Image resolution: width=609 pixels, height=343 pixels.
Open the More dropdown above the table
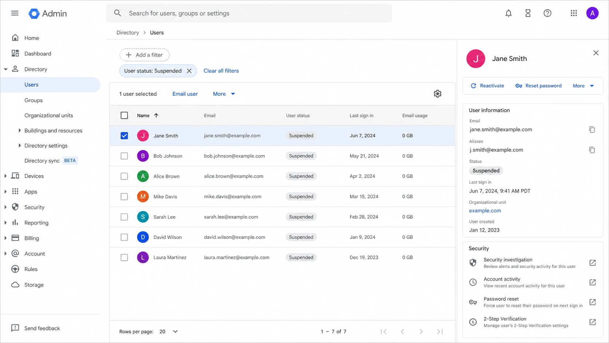224,94
